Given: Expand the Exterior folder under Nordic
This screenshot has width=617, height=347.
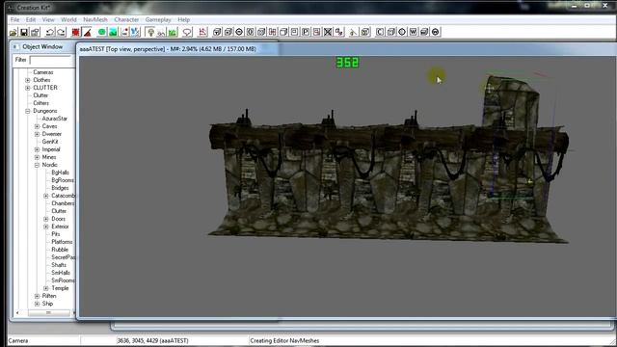Looking at the screenshot, I should click(x=46, y=227).
